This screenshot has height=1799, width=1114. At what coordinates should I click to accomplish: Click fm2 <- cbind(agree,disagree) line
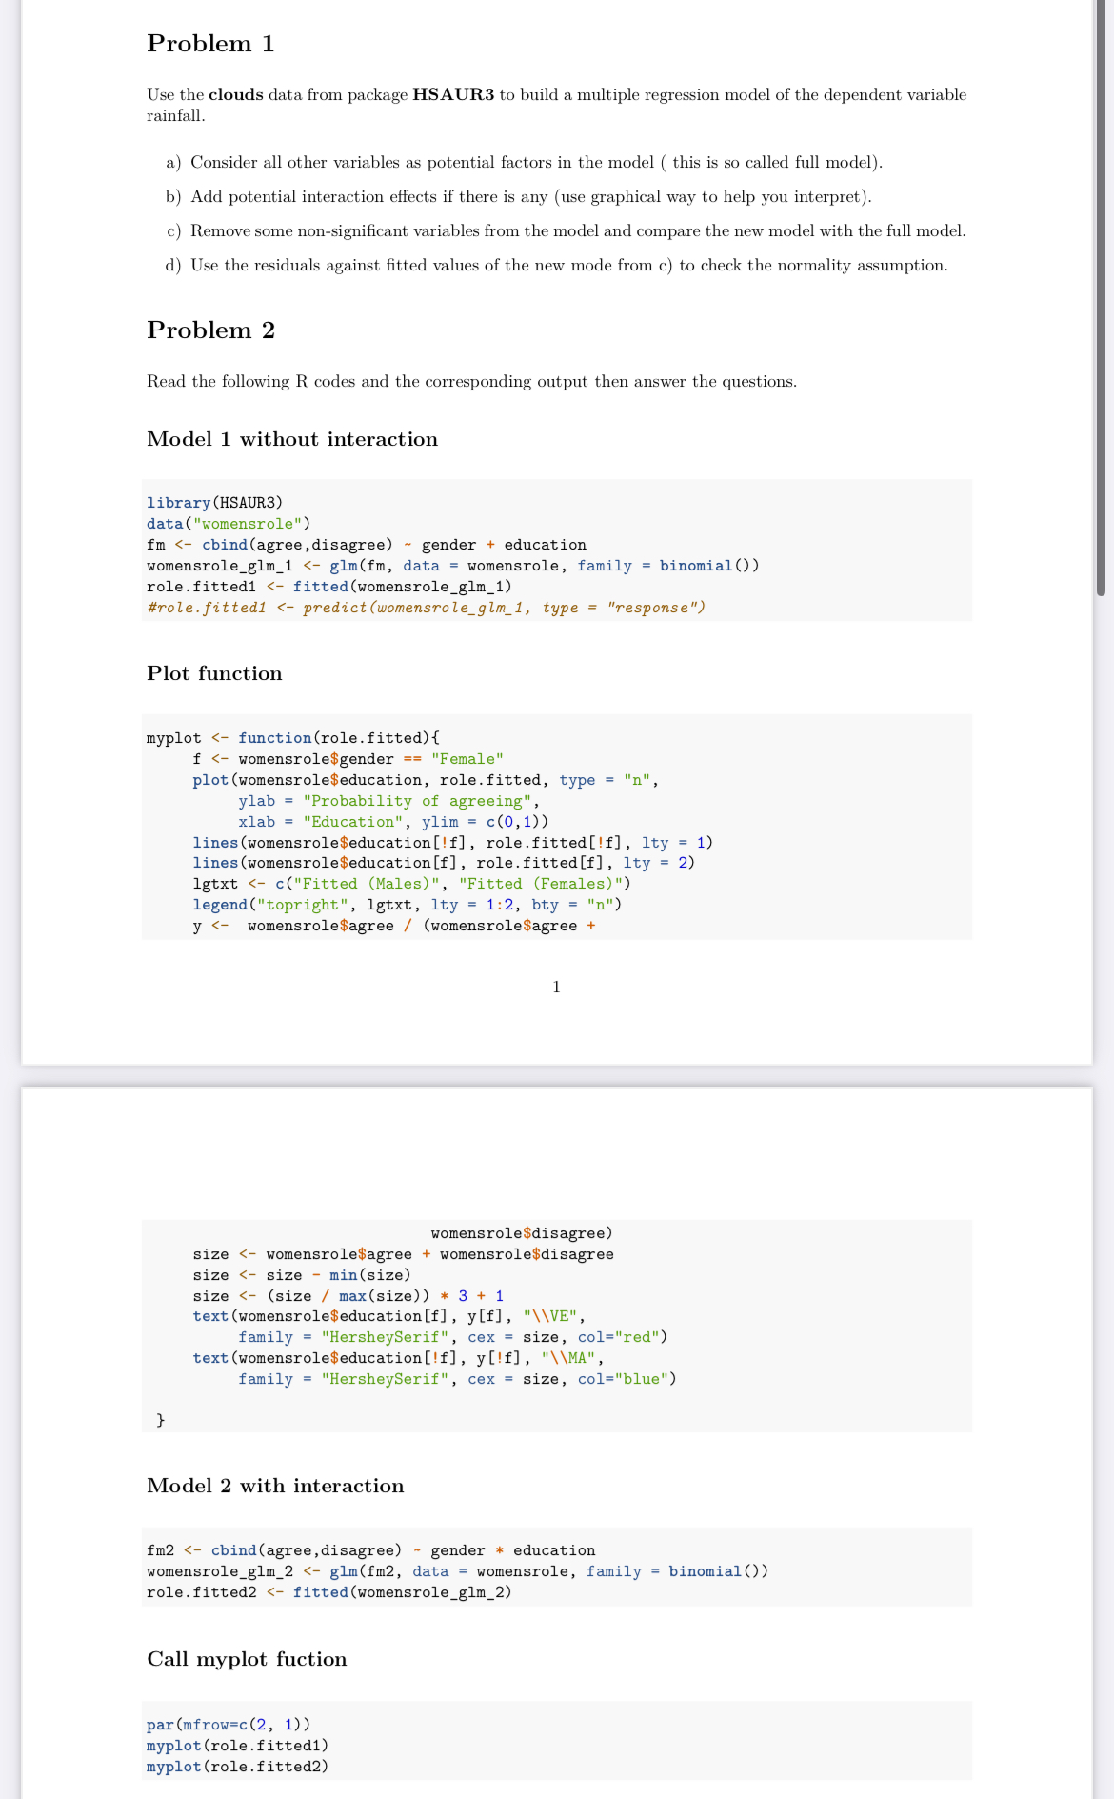[x=371, y=1550]
